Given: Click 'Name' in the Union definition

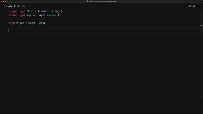Looking at the screenshot, I should pos(32,23).
